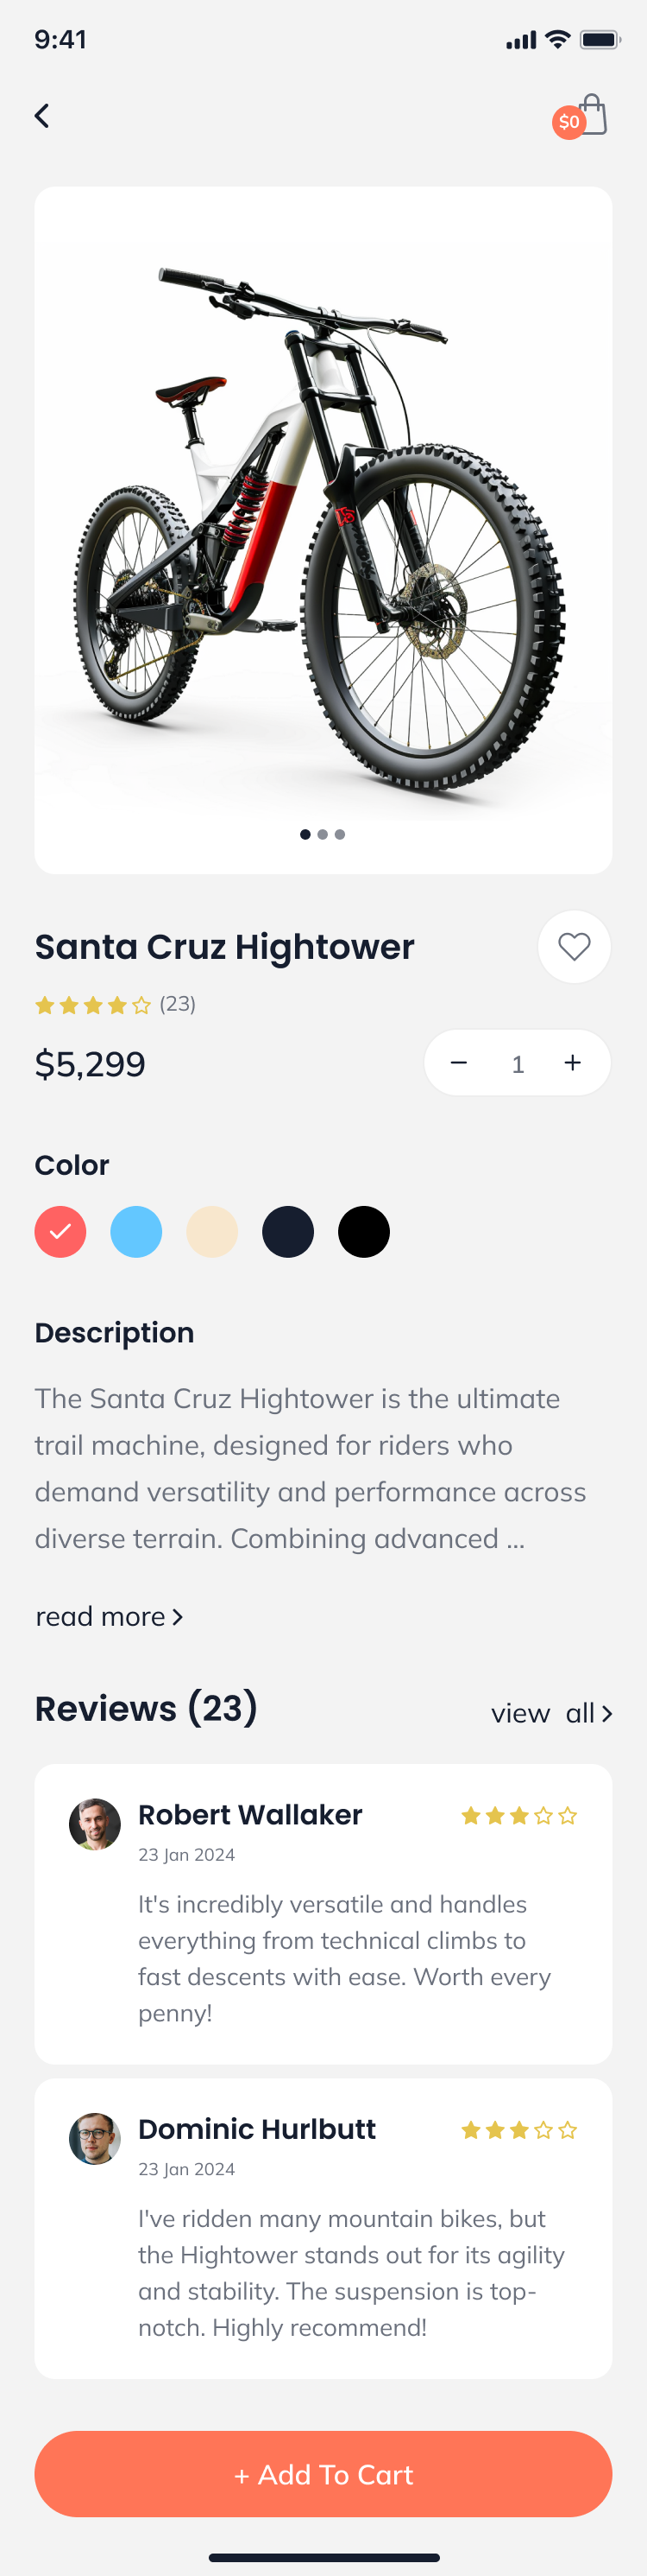Tap the product star rating

coord(93,1005)
